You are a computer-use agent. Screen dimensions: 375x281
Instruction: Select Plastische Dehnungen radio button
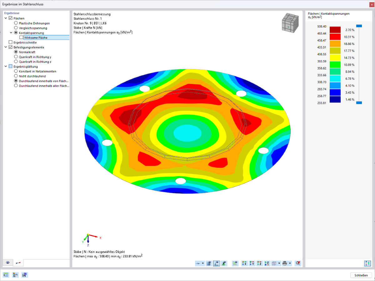click(x=16, y=23)
